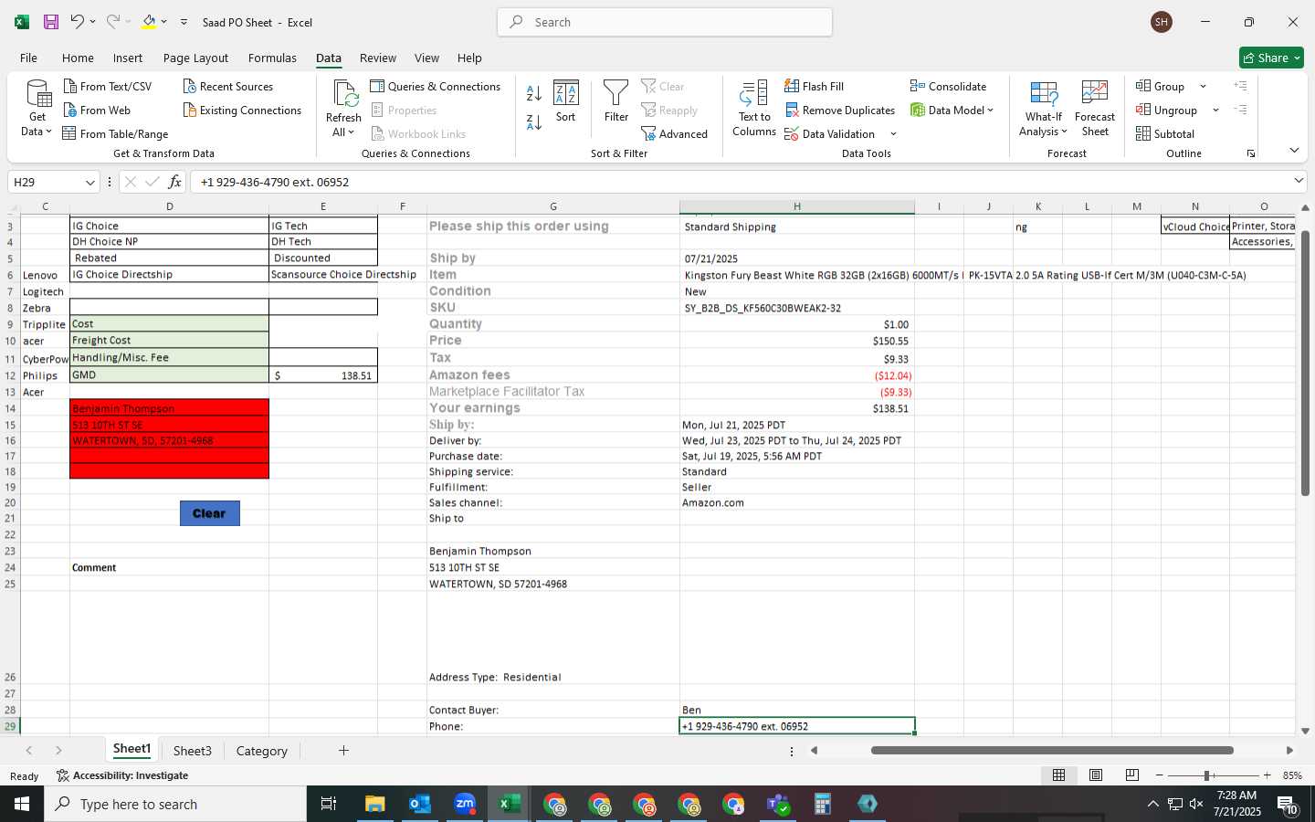Viewport: 1315px width, 822px height.
Task: Click the zoom slider handle
Action: click(1207, 775)
